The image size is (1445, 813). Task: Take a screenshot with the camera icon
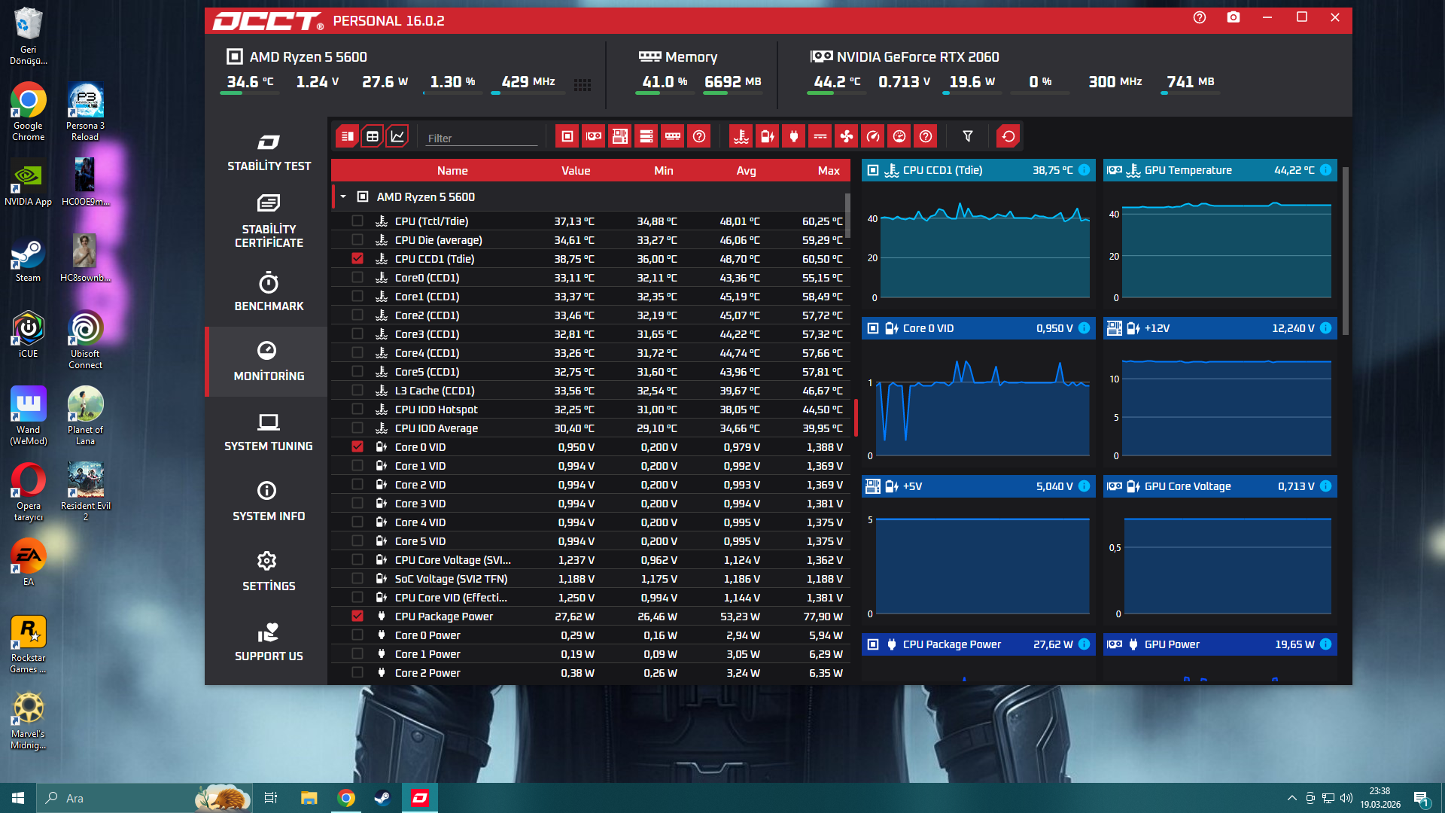click(1234, 17)
